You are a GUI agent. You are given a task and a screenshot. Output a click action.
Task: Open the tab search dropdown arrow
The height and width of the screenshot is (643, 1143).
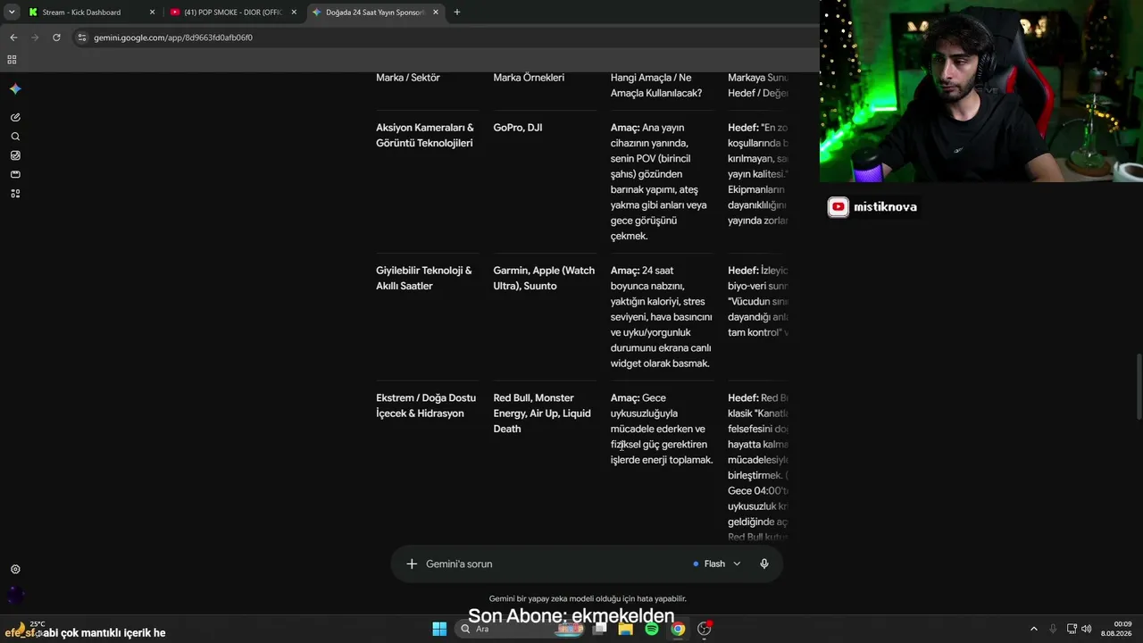[12, 13]
